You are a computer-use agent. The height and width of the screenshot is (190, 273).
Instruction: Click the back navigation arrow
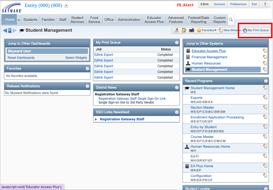(x=5, y=31)
